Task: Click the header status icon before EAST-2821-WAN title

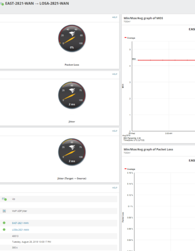Action: (x=2, y=4)
